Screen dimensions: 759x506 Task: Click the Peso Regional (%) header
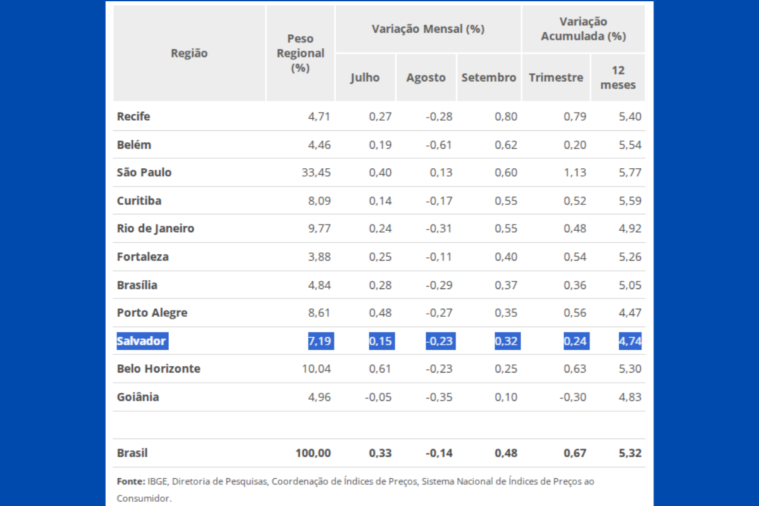[x=300, y=53]
